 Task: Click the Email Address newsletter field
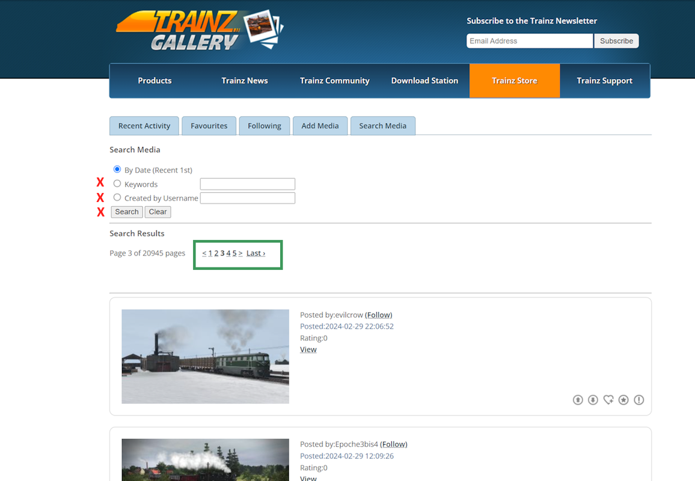tap(529, 41)
